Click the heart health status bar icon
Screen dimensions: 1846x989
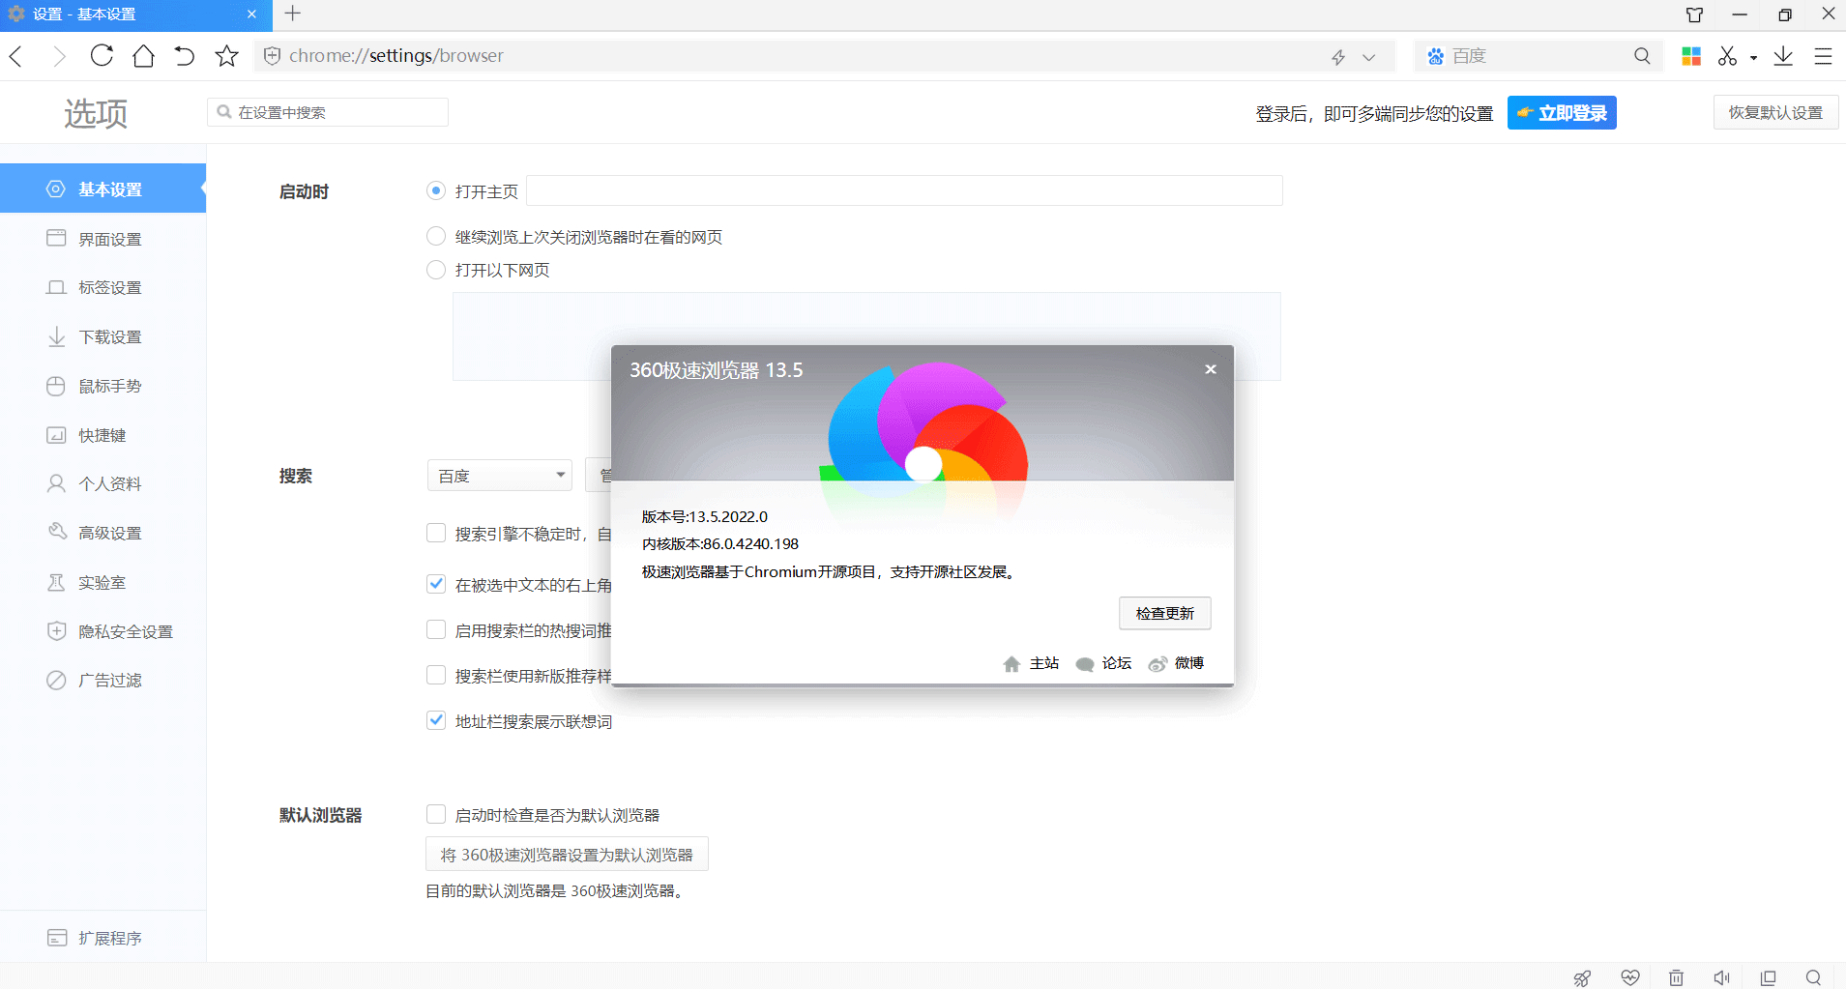point(1630,977)
